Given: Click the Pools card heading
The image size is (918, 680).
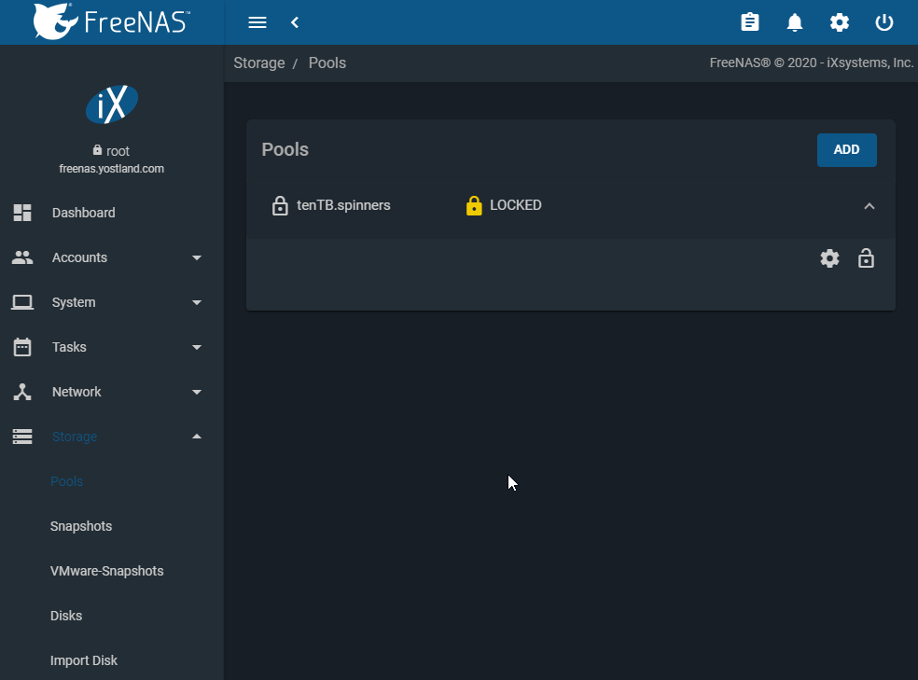Looking at the screenshot, I should (285, 149).
